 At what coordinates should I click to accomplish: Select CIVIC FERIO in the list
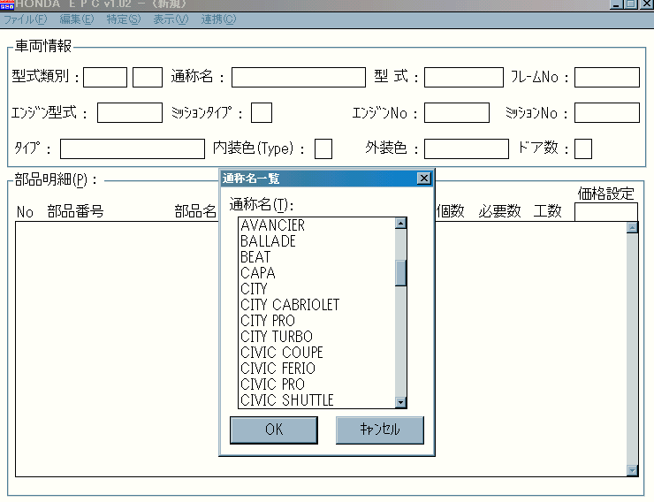point(317,369)
